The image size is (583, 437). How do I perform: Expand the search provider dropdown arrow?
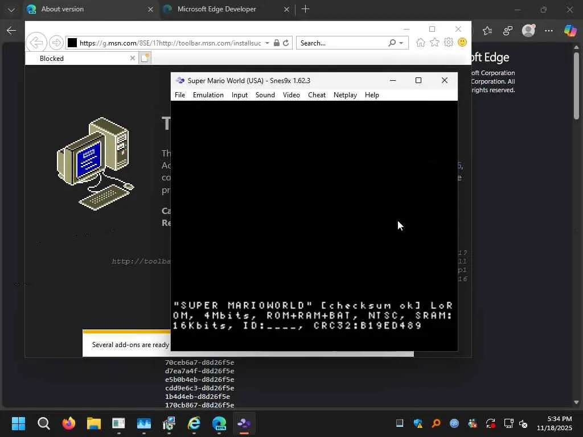401,43
